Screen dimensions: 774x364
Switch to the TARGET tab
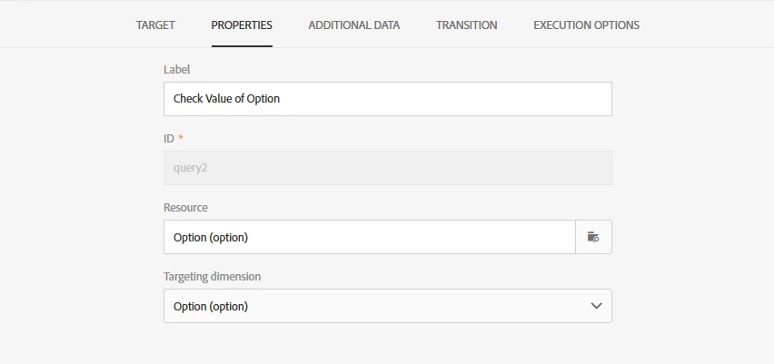(155, 25)
